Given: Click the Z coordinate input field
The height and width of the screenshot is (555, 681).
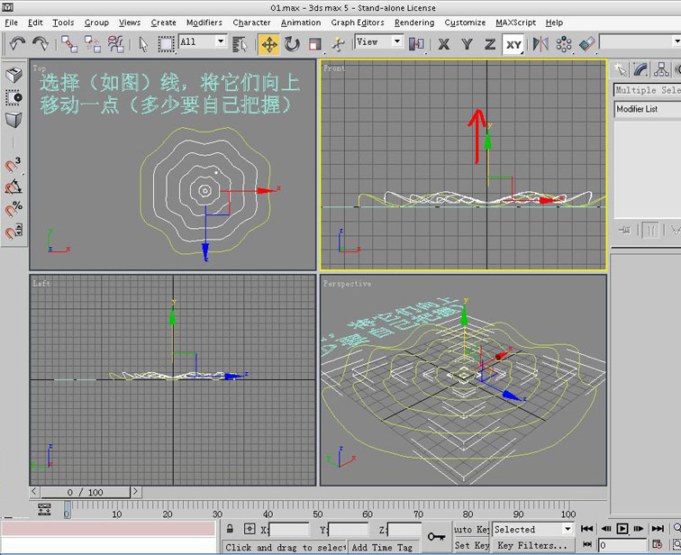Looking at the screenshot, I should point(404,530).
